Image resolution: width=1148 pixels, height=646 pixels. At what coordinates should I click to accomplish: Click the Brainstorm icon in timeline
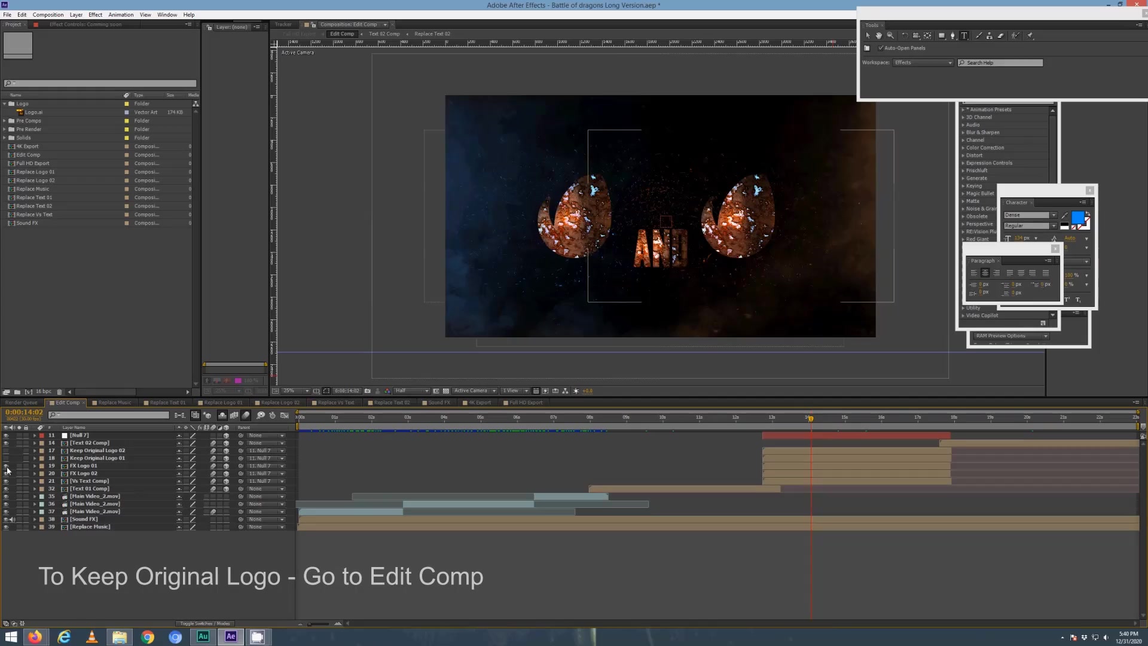point(261,415)
